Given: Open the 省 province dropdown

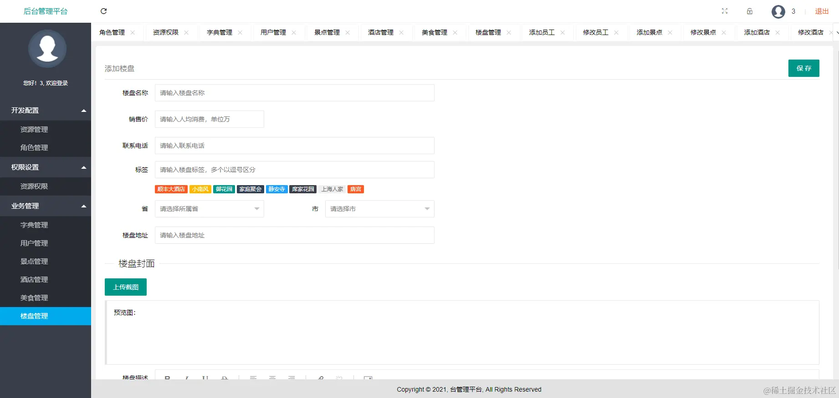Looking at the screenshot, I should [210, 209].
